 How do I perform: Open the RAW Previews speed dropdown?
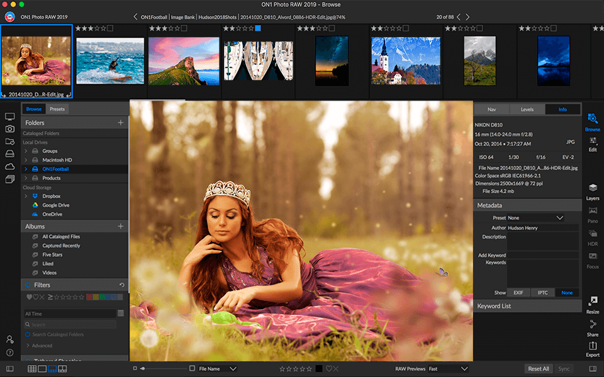pos(447,369)
